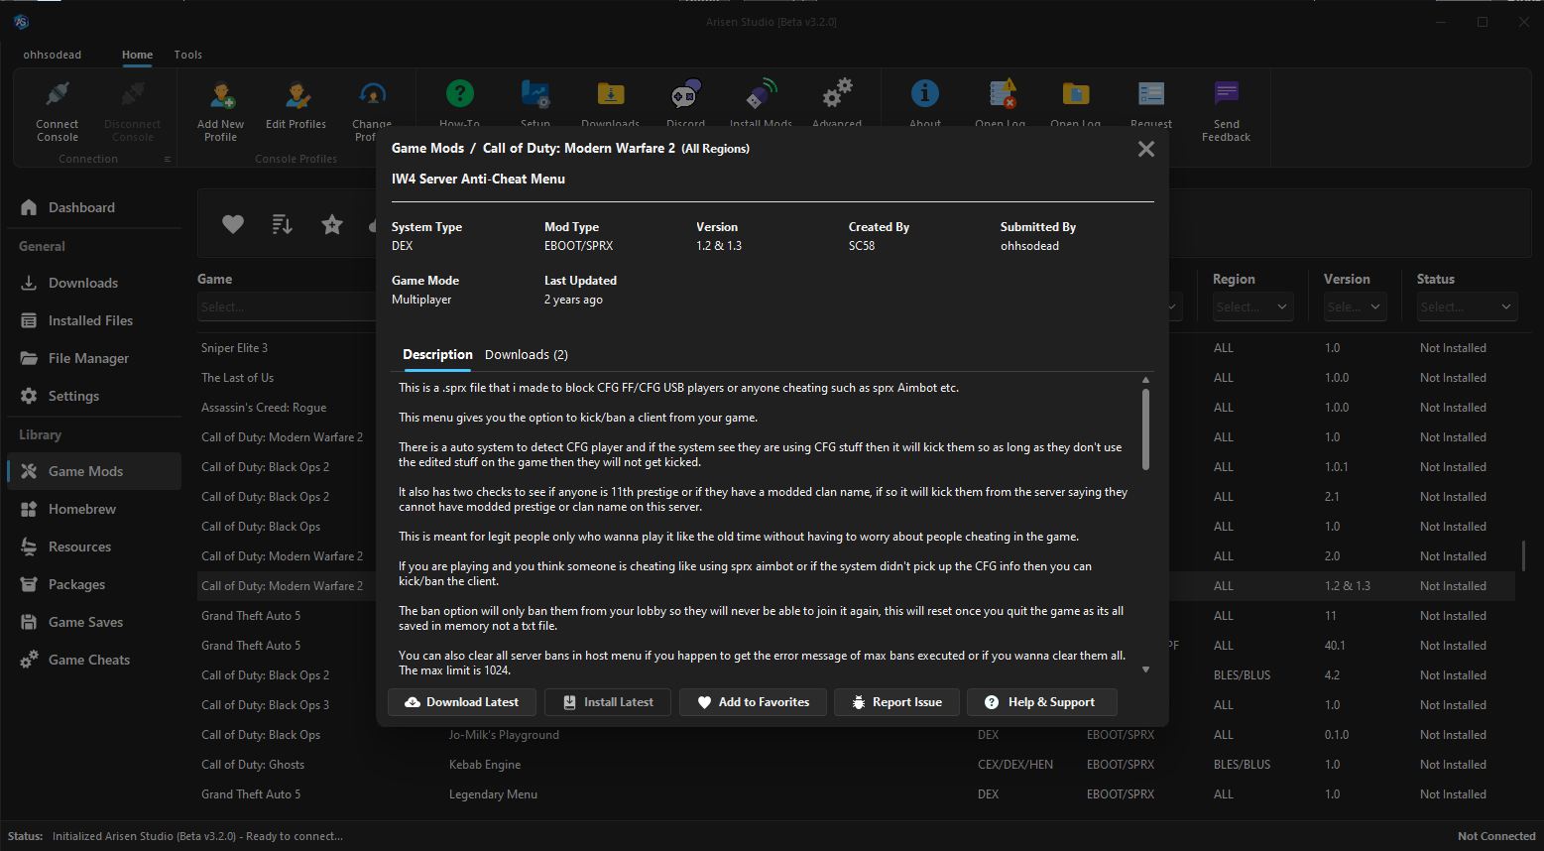The height and width of the screenshot is (851, 1544).
Task: Open the Tools menu
Action: click(x=187, y=55)
